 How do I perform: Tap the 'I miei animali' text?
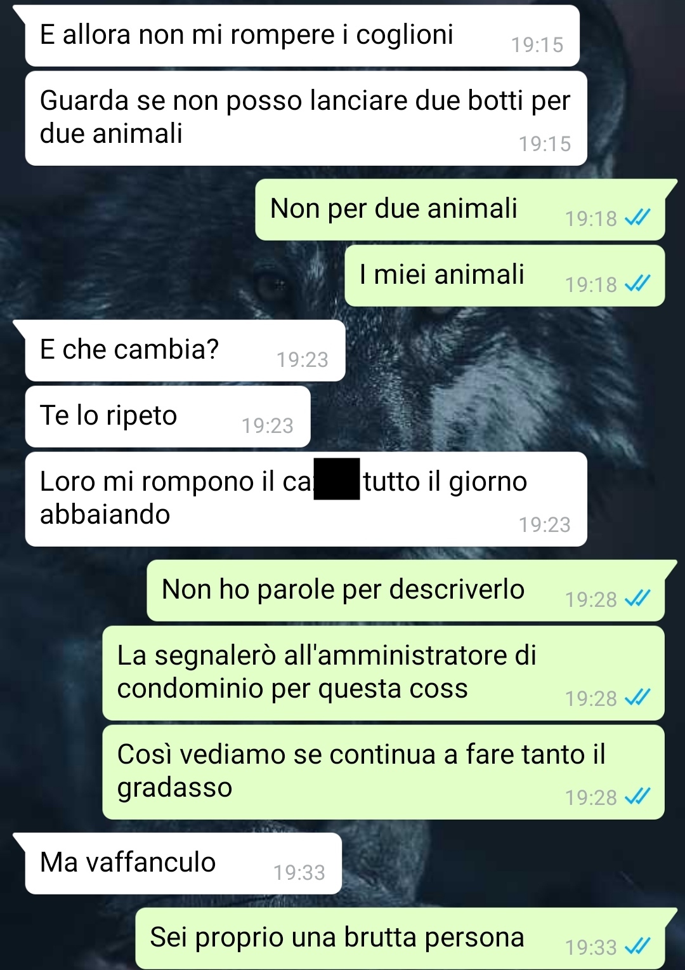coord(441,275)
